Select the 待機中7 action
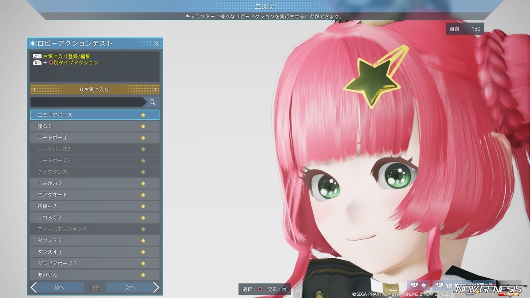The image size is (530, 298). pyautogui.click(x=95, y=206)
